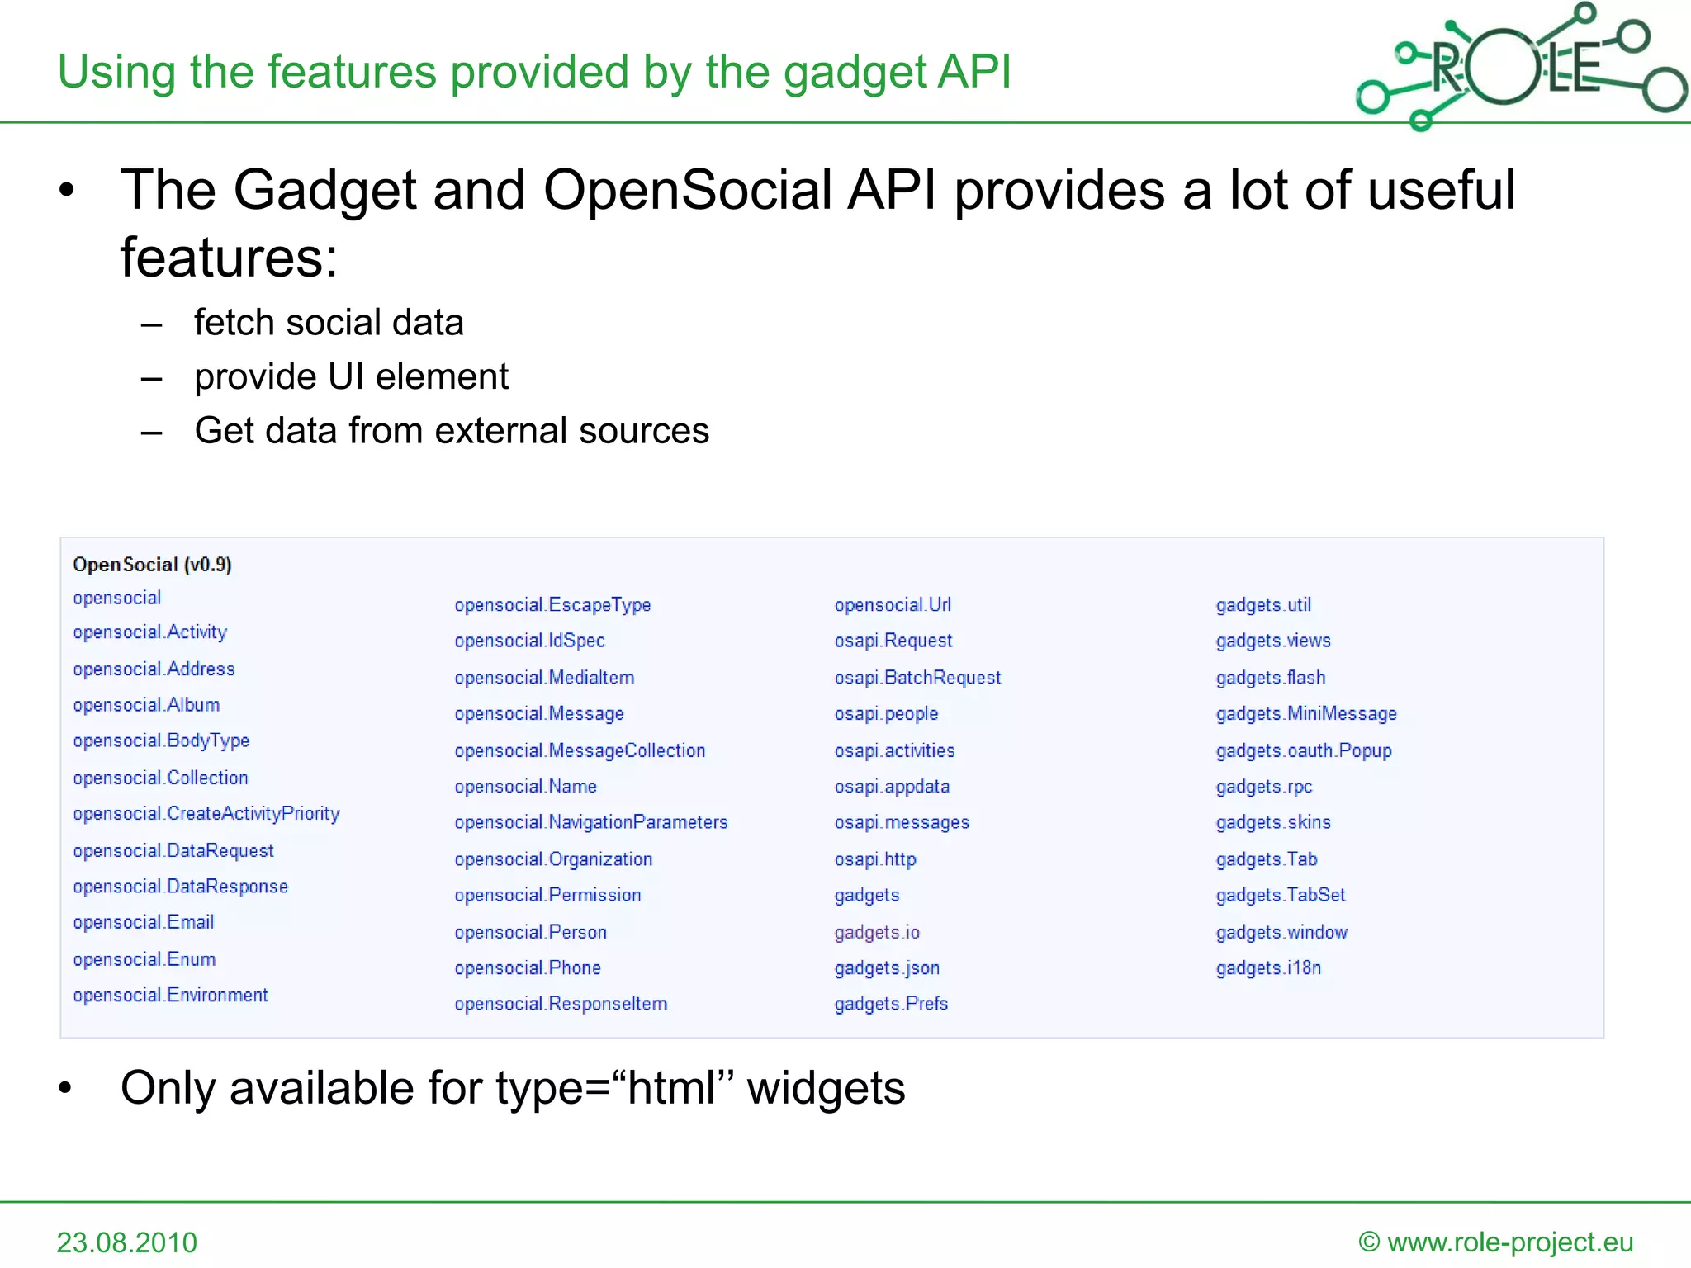Open the opensocial.DataResponse link
1691x1268 pixels.
(180, 887)
